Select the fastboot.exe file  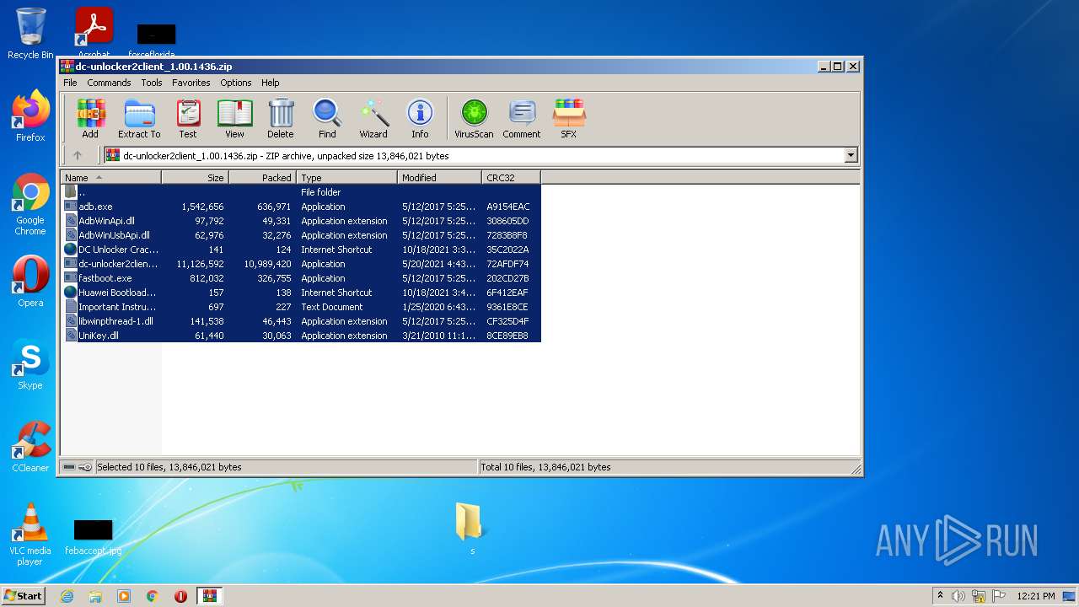(x=301, y=278)
